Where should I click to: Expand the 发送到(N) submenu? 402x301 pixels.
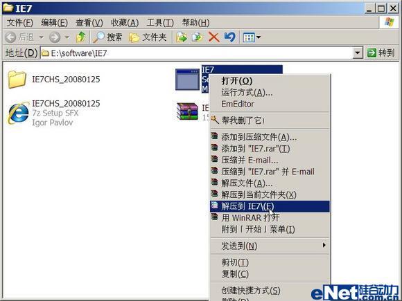(270, 246)
